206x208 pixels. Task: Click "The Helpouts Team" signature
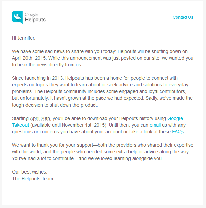pos(33,179)
